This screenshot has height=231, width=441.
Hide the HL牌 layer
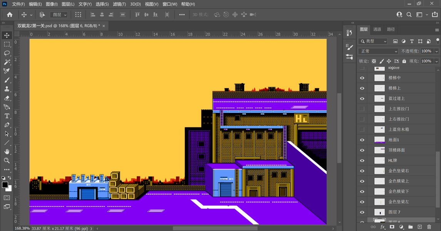(x=362, y=161)
